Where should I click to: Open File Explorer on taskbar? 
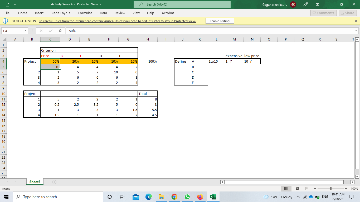point(161,197)
